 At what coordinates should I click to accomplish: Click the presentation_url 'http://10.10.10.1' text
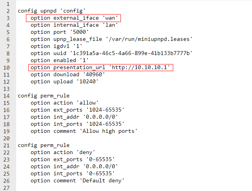click(x=136, y=68)
